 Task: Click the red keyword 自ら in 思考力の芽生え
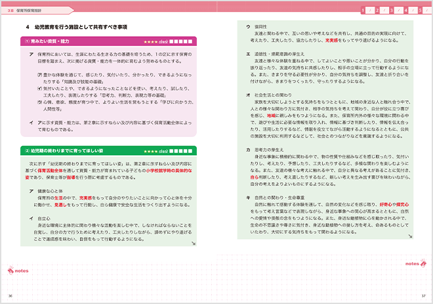pyautogui.click(x=255, y=177)
